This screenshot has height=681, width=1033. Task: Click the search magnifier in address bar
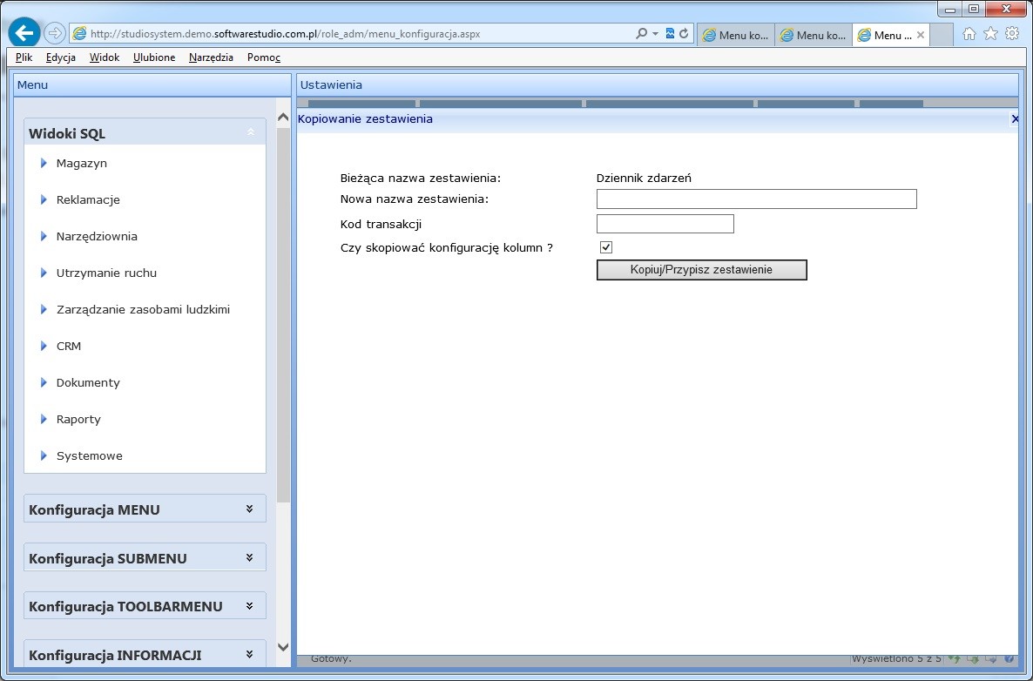click(x=641, y=34)
